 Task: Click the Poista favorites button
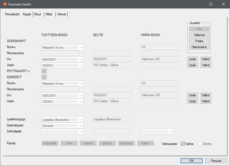coord(199,41)
